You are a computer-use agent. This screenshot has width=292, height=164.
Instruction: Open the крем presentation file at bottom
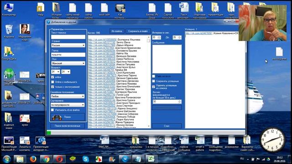coord(25,120)
